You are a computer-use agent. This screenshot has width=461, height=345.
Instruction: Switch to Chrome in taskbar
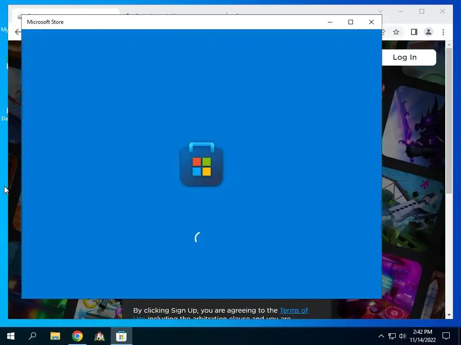[x=77, y=336]
